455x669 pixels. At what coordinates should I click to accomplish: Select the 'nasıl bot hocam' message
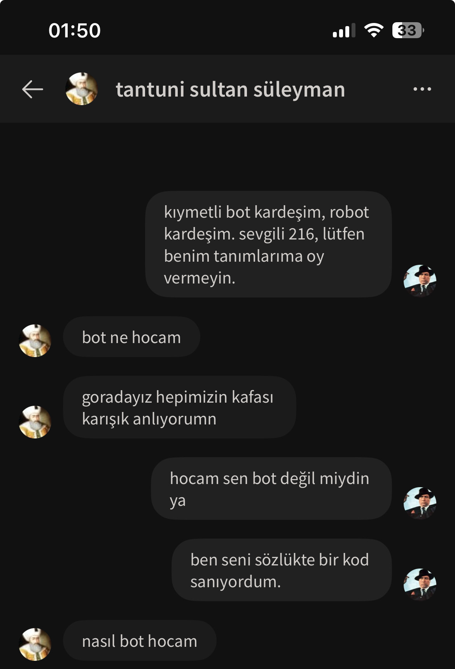click(x=140, y=641)
